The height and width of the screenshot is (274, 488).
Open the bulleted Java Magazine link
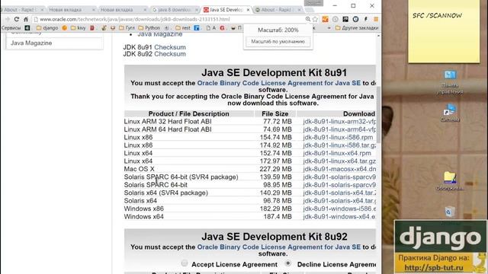[160, 34]
